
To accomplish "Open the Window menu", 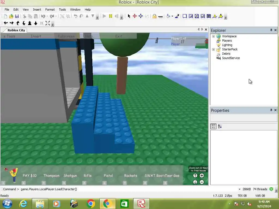I will click(x=75, y=10).
